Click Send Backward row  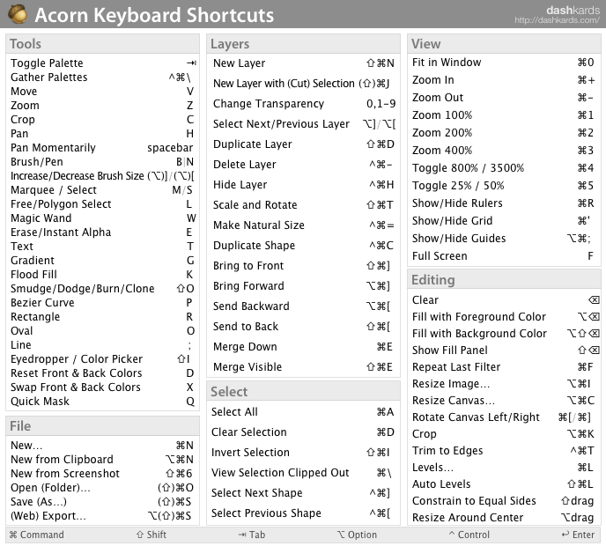[x=302, y=306]
